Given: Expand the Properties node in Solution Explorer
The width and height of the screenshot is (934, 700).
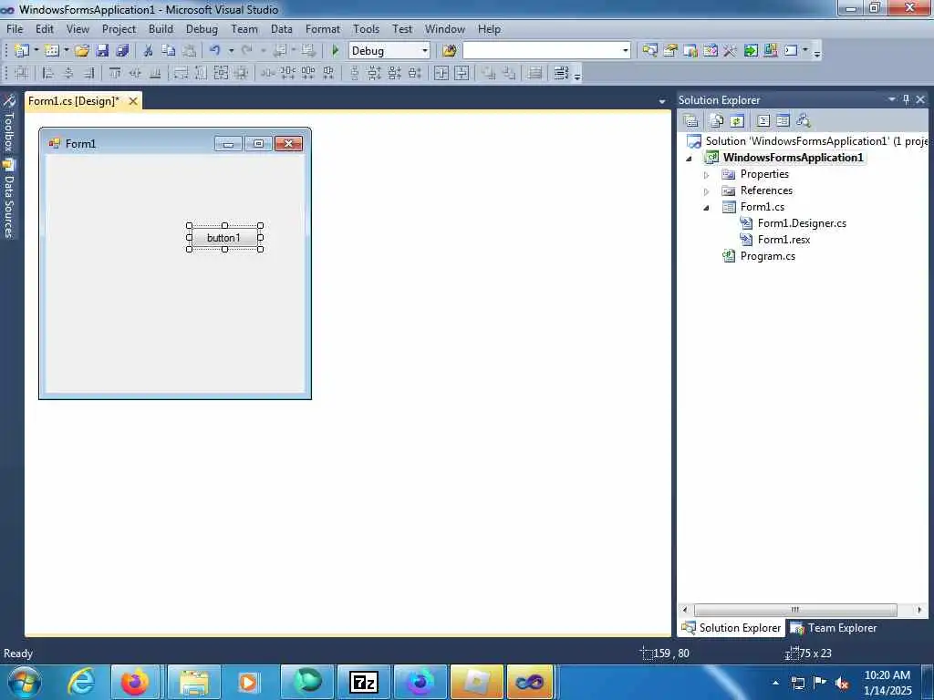Looking at the screenshot, I should click(707, 175).
